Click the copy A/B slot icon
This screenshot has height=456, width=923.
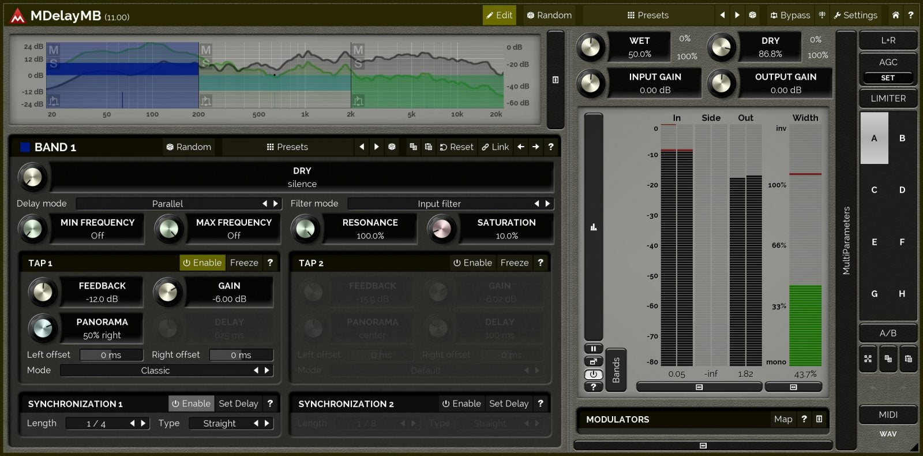(x=888, y=358)
